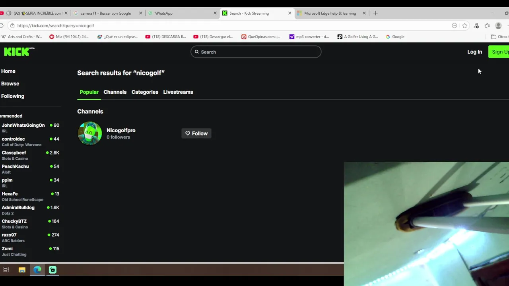Click the favorite star icon in address bar
This screenshot has height=286, width=509.
pos(464,25)
